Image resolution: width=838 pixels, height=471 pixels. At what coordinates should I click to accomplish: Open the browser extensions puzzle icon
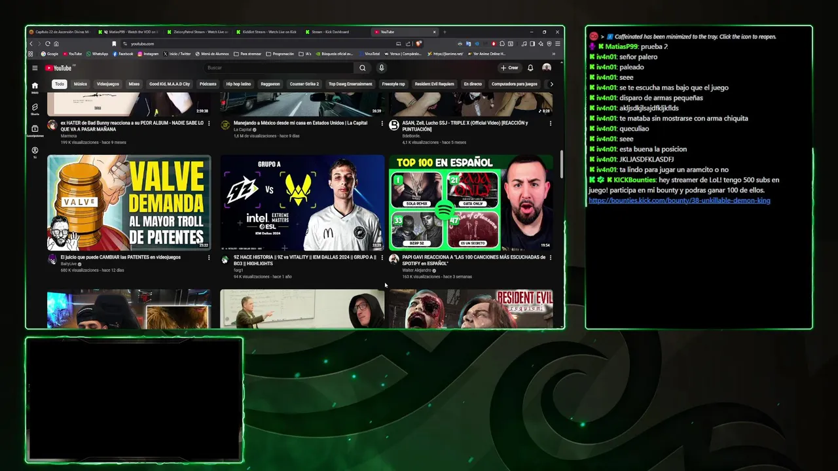pyautogui.click(x=502, y=44)
